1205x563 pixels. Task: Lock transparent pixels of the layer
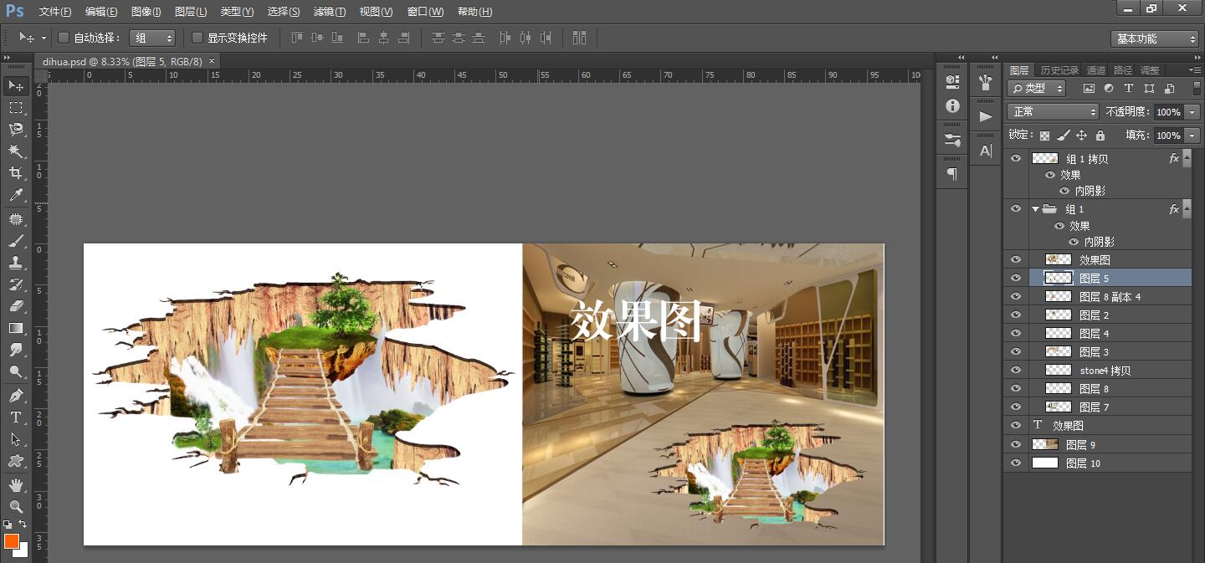coord(1044,135)
